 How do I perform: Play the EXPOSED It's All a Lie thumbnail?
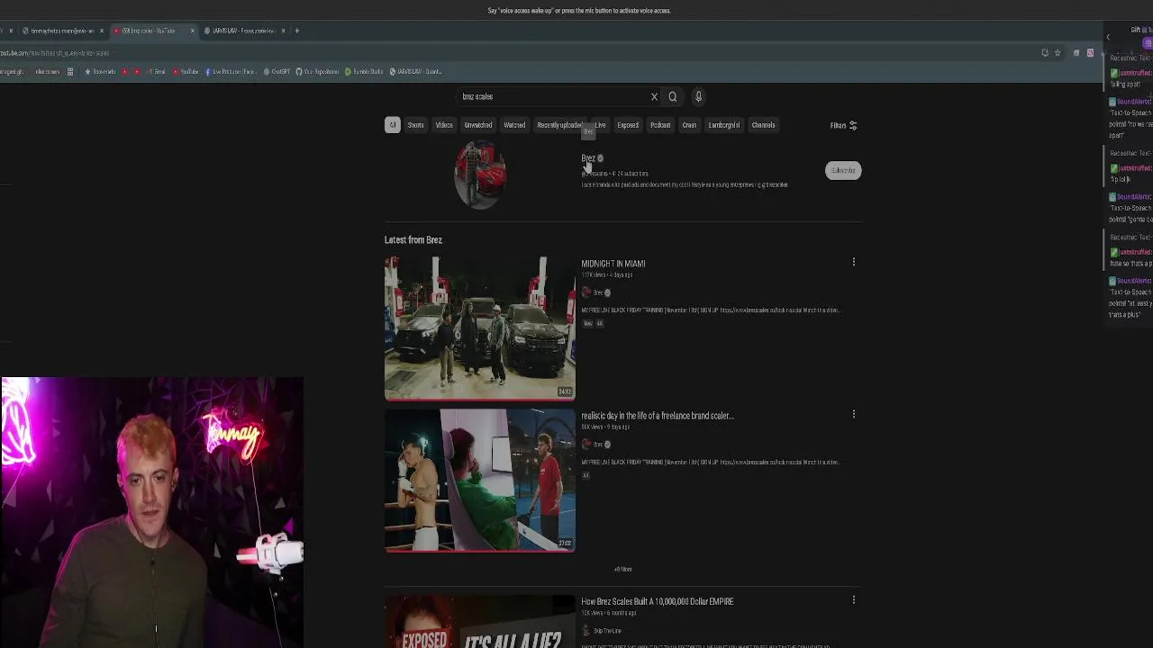[x=480, y=621]
